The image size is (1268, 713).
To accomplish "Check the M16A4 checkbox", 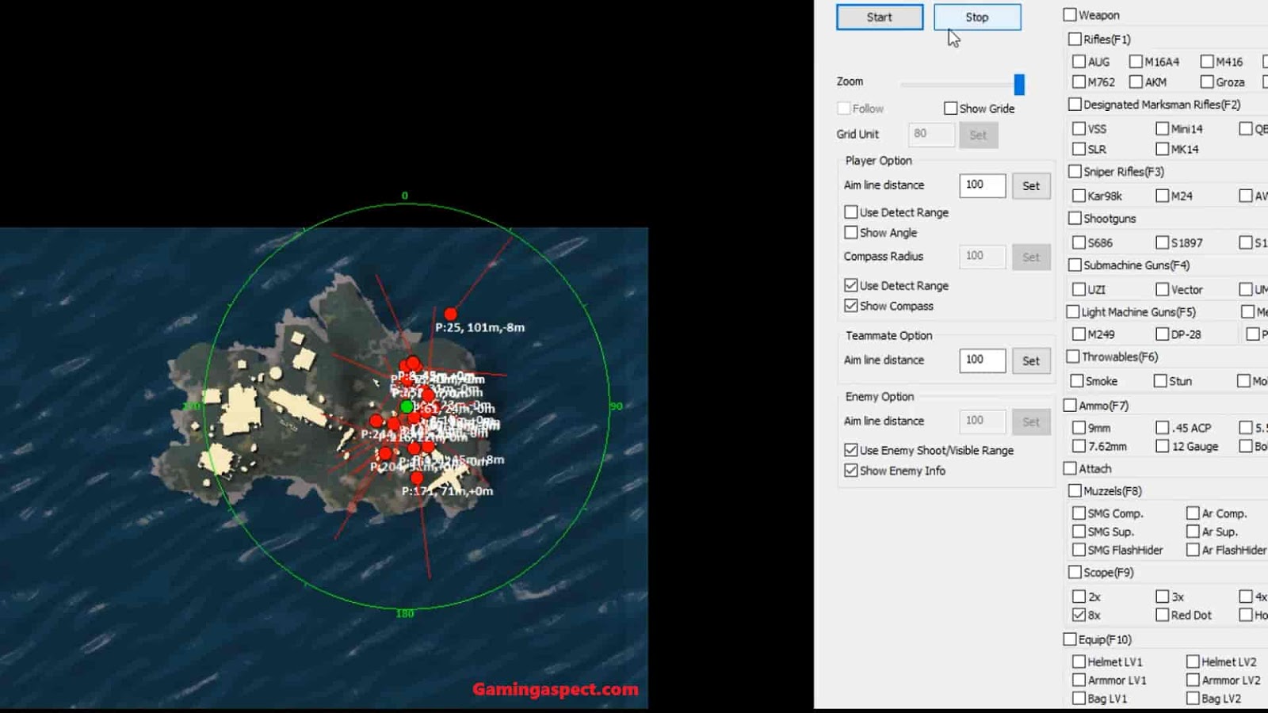I will (1136, 62).
